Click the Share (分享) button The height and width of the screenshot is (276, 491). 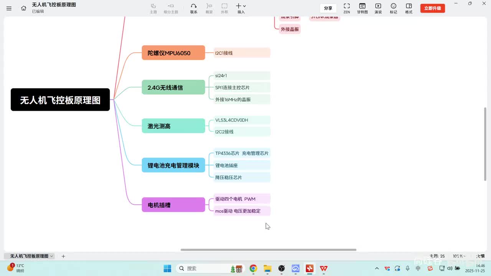point(328,8)
